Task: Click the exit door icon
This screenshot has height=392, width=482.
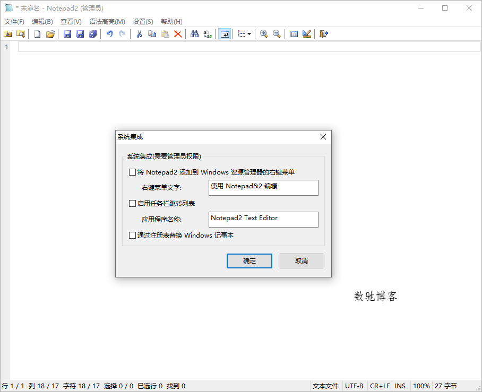Action: pyautogui.click(x=324, y=34)
